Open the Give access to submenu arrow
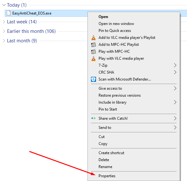187x181 pixels. pos(175,88)
